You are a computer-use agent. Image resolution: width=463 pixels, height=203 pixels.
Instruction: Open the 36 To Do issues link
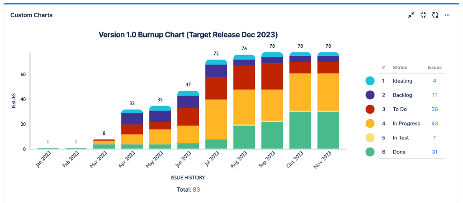(x=434, y=109)
